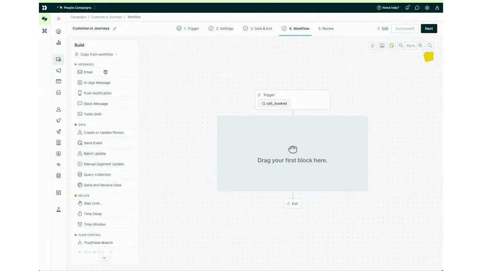Open the People.Campaigns workspace switcher
The height and width of the screenshot is (271, 482).
pos(77,8)
